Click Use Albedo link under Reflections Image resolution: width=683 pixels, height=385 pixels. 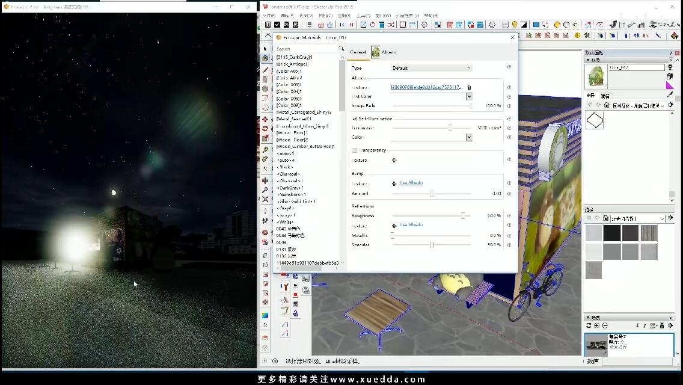click(411, 224)
